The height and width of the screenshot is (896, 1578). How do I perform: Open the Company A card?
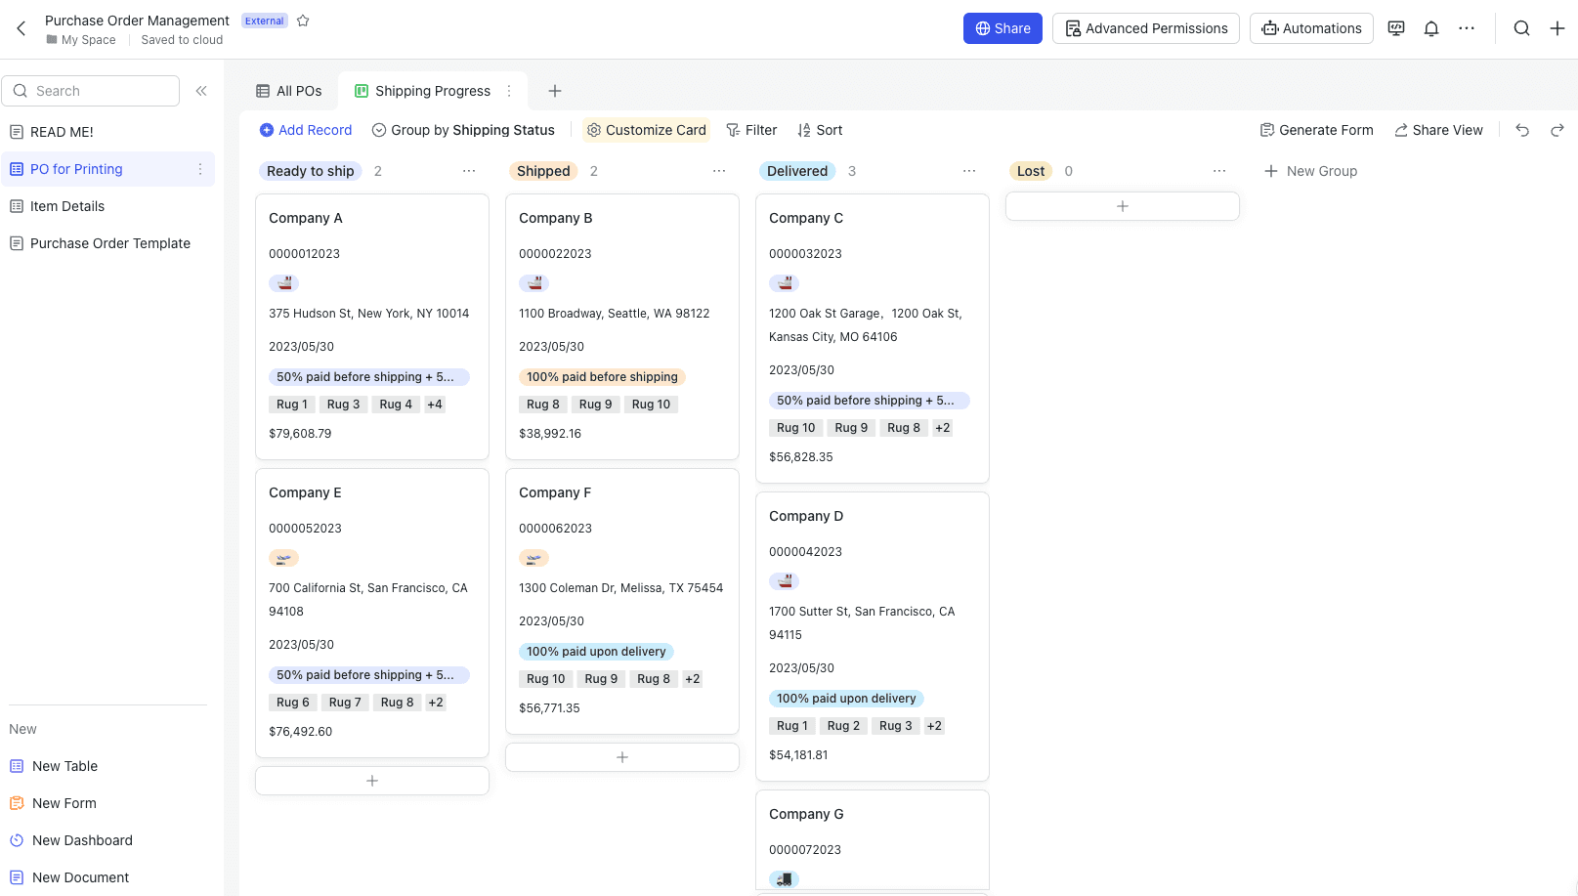[x=372, y=326]
